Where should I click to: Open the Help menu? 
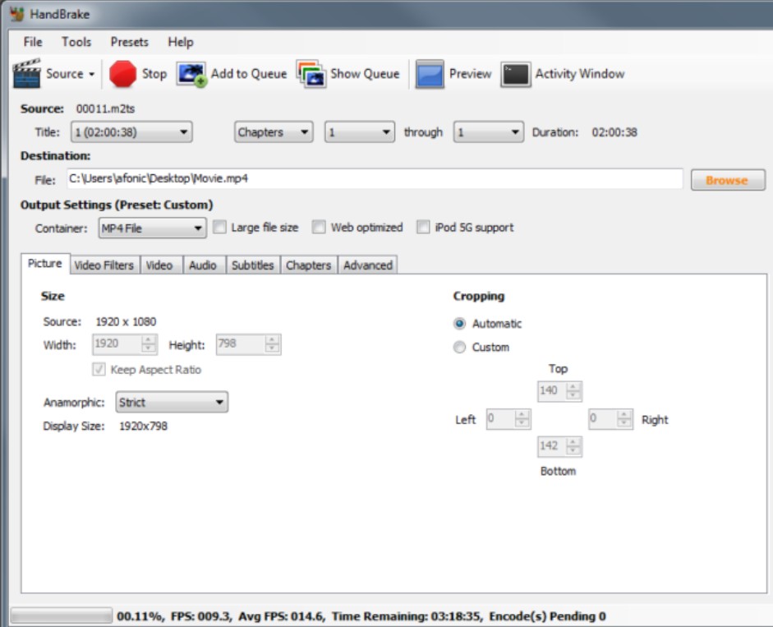coord(181,42)
